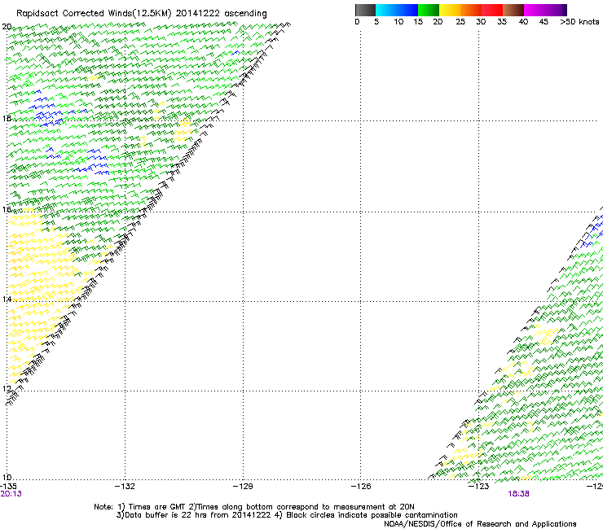This screenshot has height=529, width=603.
Task: Click the latitude label 12
Action: (x=7, y=388)
